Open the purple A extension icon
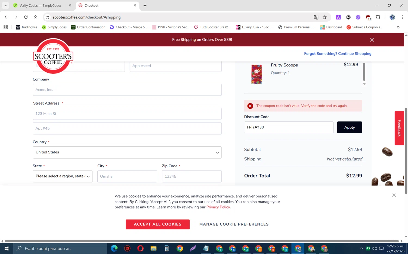Image resolution: width=408 pixels, height=254 pixels. (x=338, y=17)
